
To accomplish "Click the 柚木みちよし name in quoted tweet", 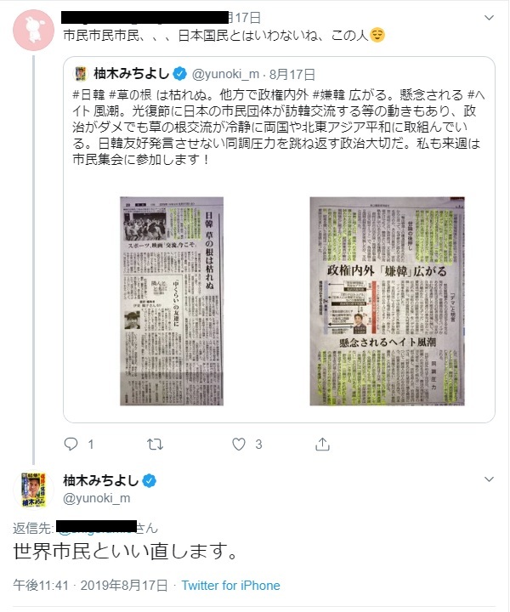I will [x=132, y=73].
